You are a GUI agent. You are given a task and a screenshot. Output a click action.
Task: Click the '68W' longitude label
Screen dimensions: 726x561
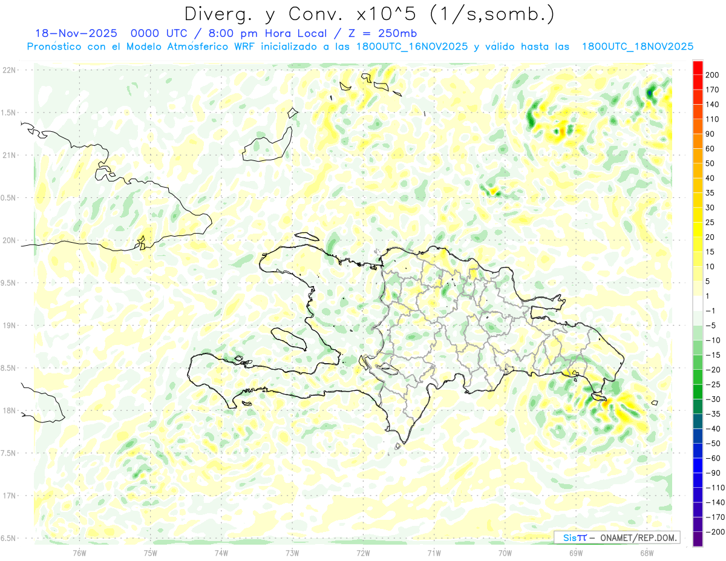pos(647,553)
